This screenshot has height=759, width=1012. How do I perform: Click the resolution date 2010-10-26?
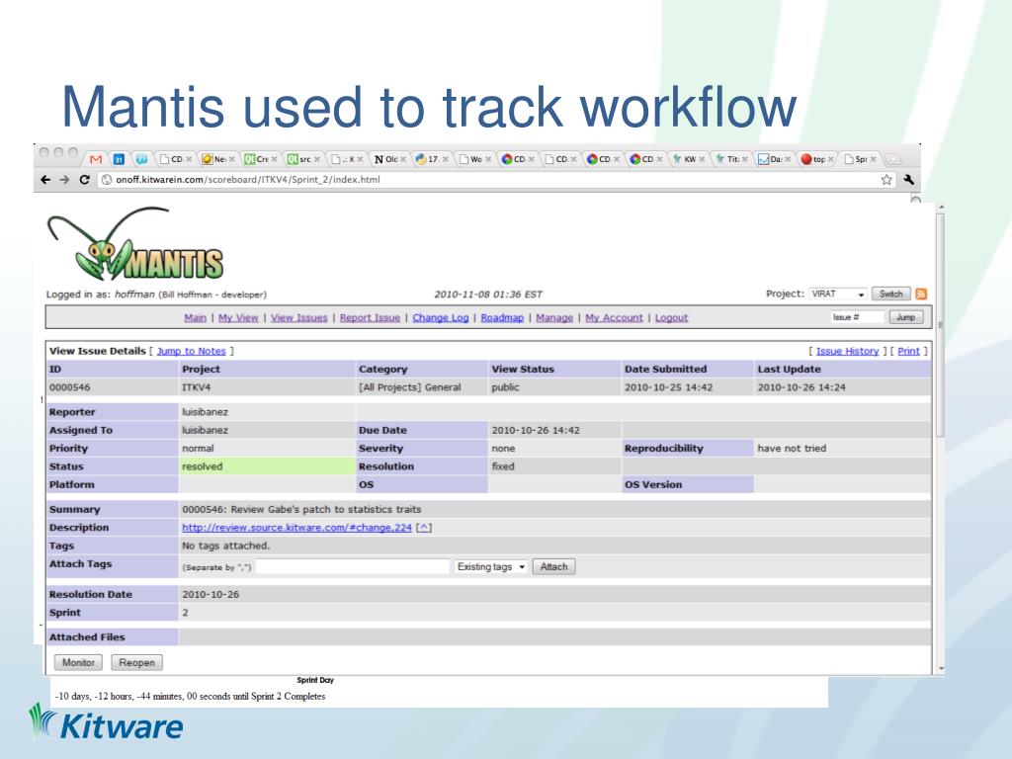211,594
